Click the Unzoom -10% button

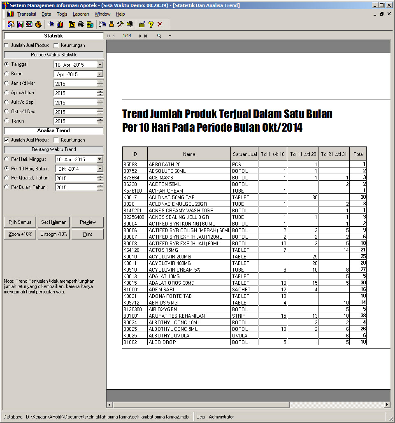[53, 234]
